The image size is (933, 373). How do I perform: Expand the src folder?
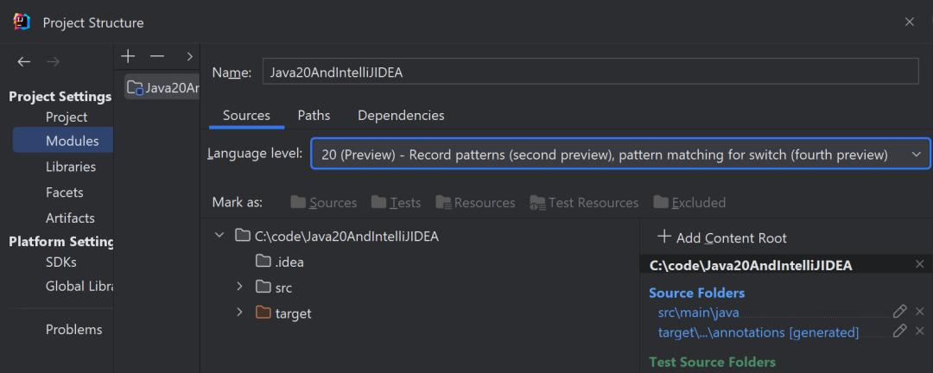pyautogui.click(x=239, y=287)
